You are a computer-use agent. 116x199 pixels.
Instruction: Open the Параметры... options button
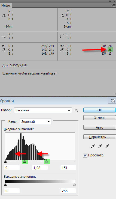coord(100,137)
